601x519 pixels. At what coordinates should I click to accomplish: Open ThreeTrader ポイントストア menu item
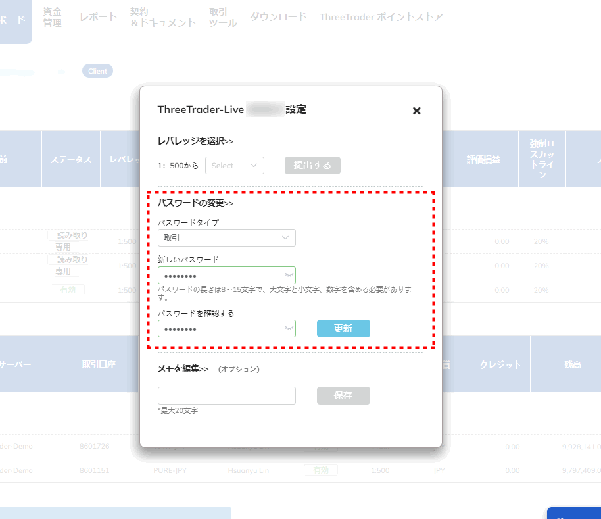pyautogui.click(x=381, y=17)
